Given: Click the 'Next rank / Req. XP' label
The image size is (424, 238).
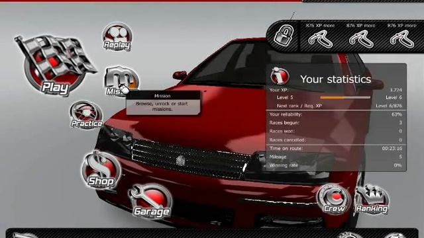Looking at the screenshot, I should [x=299, y=106].
